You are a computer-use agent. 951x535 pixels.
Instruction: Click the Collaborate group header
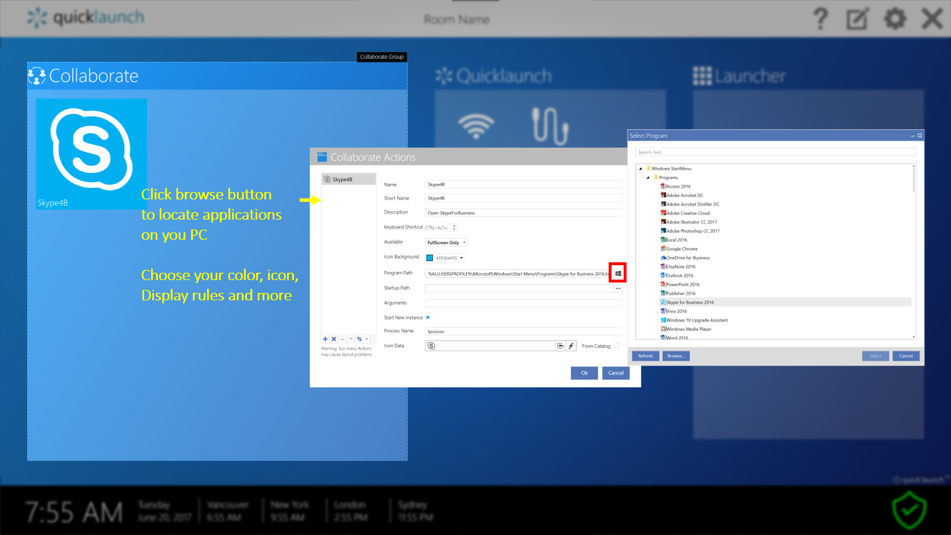point(217,76)
